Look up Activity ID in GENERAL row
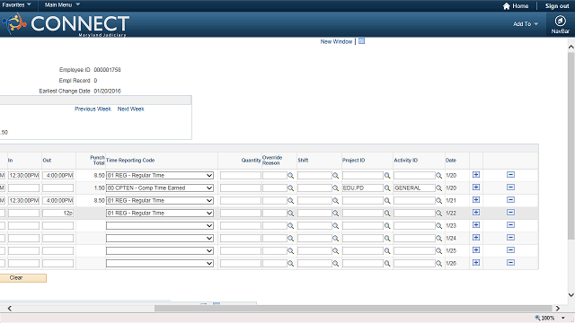The image size is (575, 323). click(439, 188)
